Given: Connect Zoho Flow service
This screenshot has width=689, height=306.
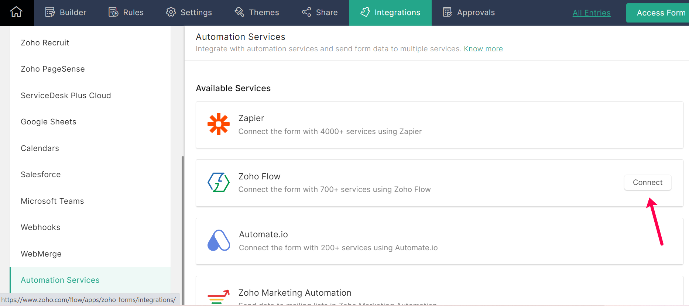Looking at the screenshot, I should point(648,182).
